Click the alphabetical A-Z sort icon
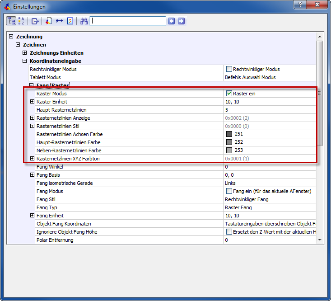Screen dimensions: 331x301 (x=21, y=21)
